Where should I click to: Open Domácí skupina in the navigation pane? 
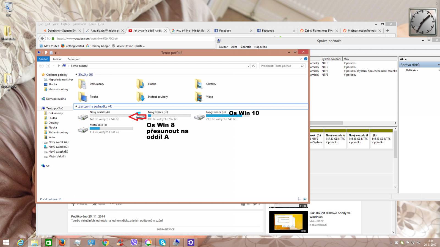pos(56,99)
